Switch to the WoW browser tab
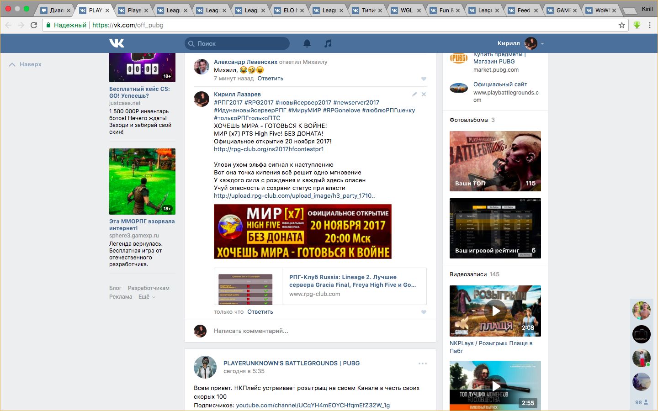This screenshot has height=411, width=658. tap(601, 10)
